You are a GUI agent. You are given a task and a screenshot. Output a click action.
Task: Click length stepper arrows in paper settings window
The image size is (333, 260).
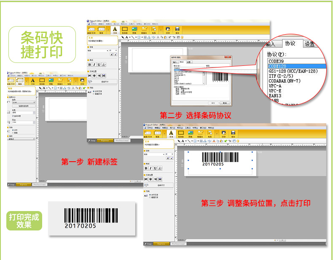[x=34, y=113]
